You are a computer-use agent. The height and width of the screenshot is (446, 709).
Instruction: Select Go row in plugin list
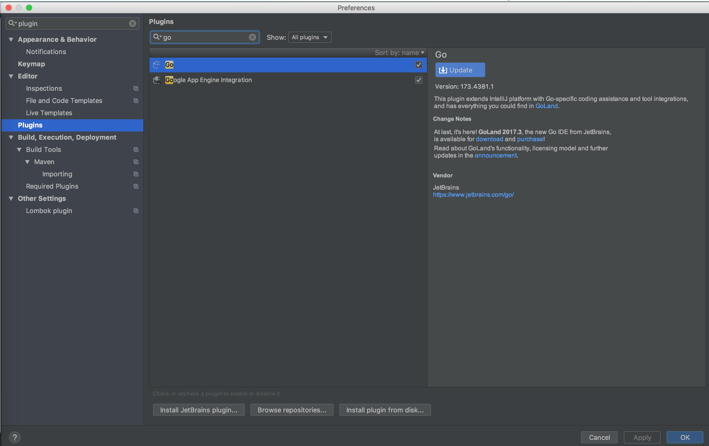(x=288, y=65)
